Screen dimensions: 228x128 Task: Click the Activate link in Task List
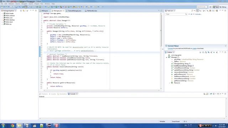click(198, 14)
